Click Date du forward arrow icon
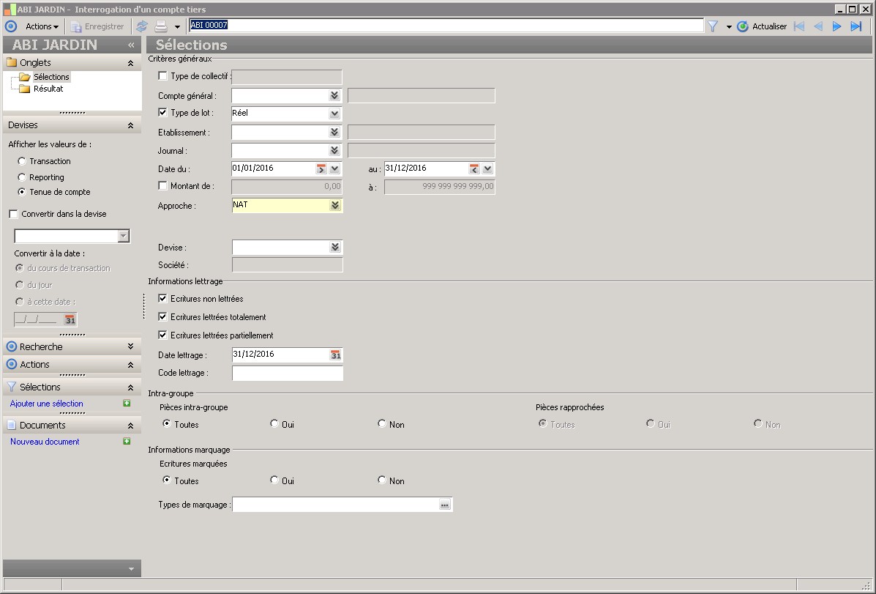 [x=321, y=168]
